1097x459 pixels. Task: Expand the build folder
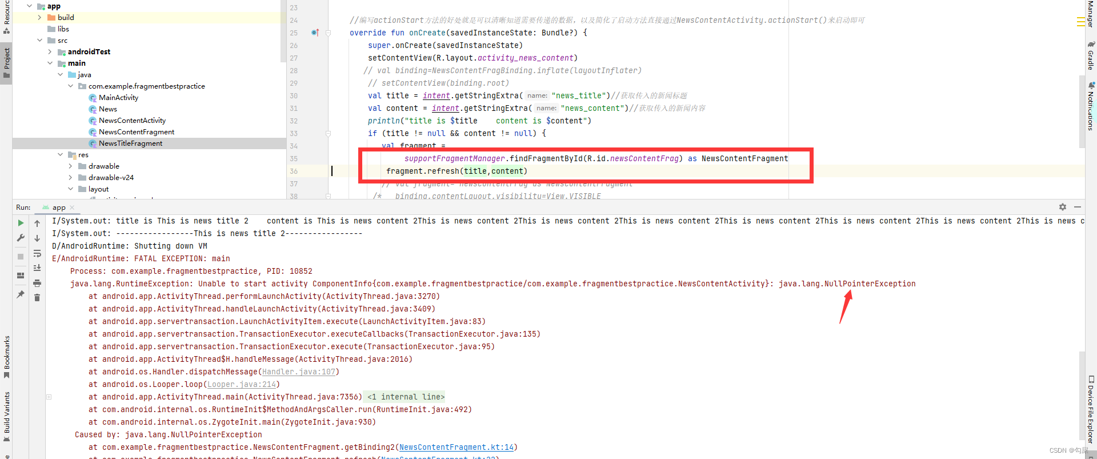(39, 18)
